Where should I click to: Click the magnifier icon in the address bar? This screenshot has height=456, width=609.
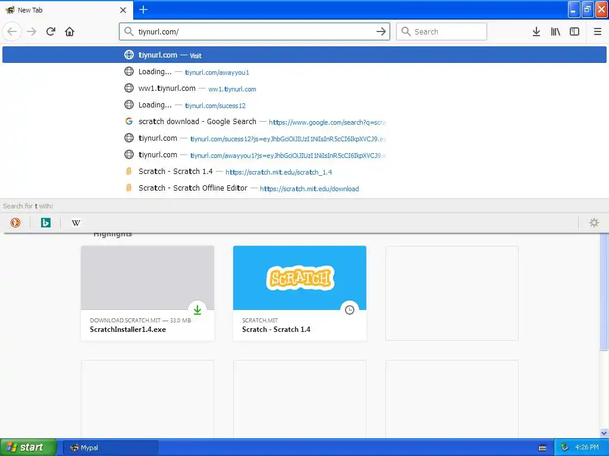pos(129,31)
